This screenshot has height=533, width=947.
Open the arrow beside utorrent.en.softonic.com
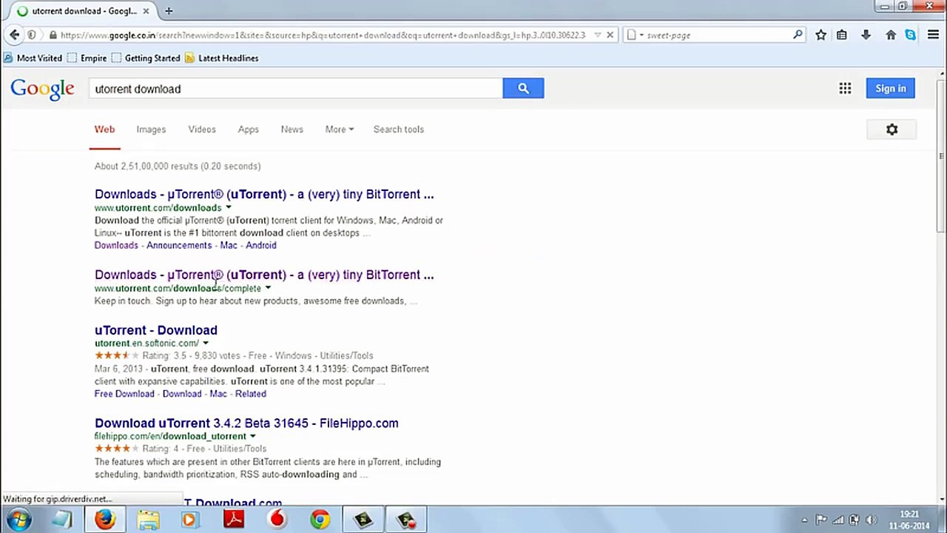205,343
